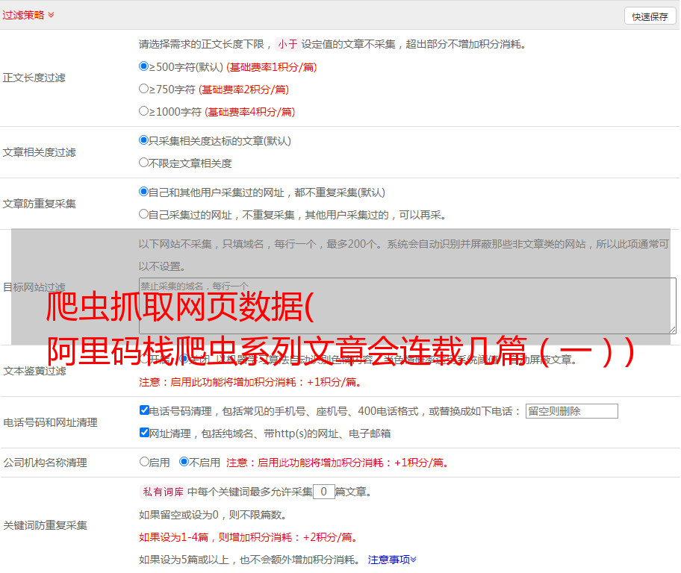Viewport: 681px width, 573px height.
Task: Toggle the 网址清理 checkbox
Action: [x=145, y=432]
